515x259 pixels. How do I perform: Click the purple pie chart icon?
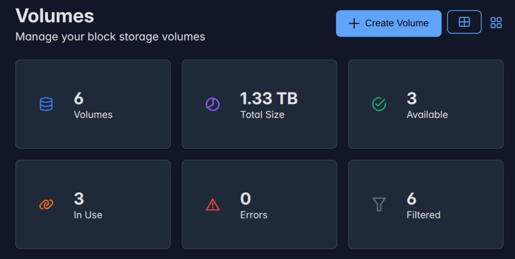point(212,104)
